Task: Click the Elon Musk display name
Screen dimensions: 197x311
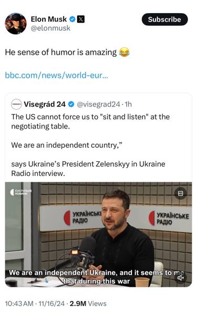Action: (49, 19)
